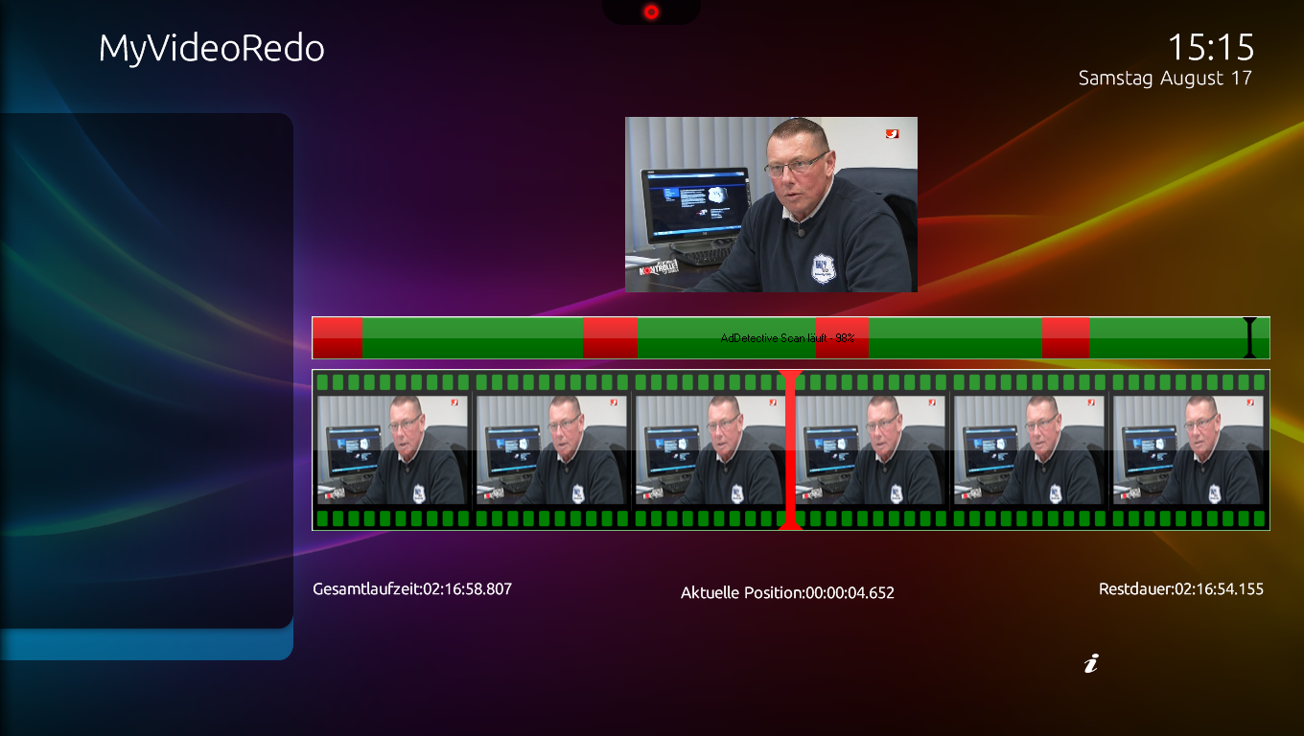Select the fourth filmstrip thumbnail
1304x736 pixels.
coord(871,449)
